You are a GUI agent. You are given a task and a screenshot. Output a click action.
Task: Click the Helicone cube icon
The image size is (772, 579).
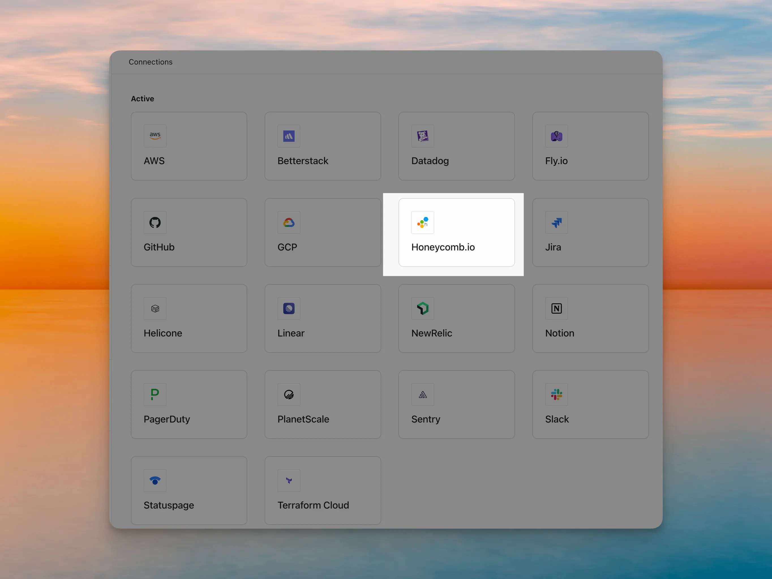(155, 308)
